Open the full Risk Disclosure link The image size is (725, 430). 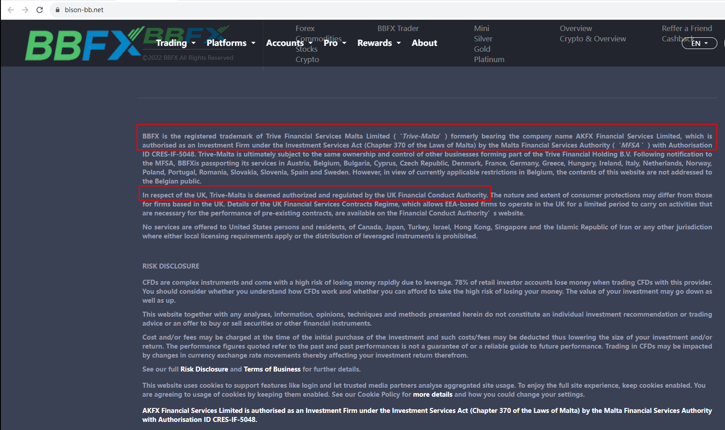204,369
